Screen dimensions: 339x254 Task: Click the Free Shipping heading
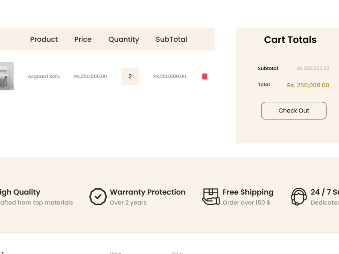click(248, 192)
